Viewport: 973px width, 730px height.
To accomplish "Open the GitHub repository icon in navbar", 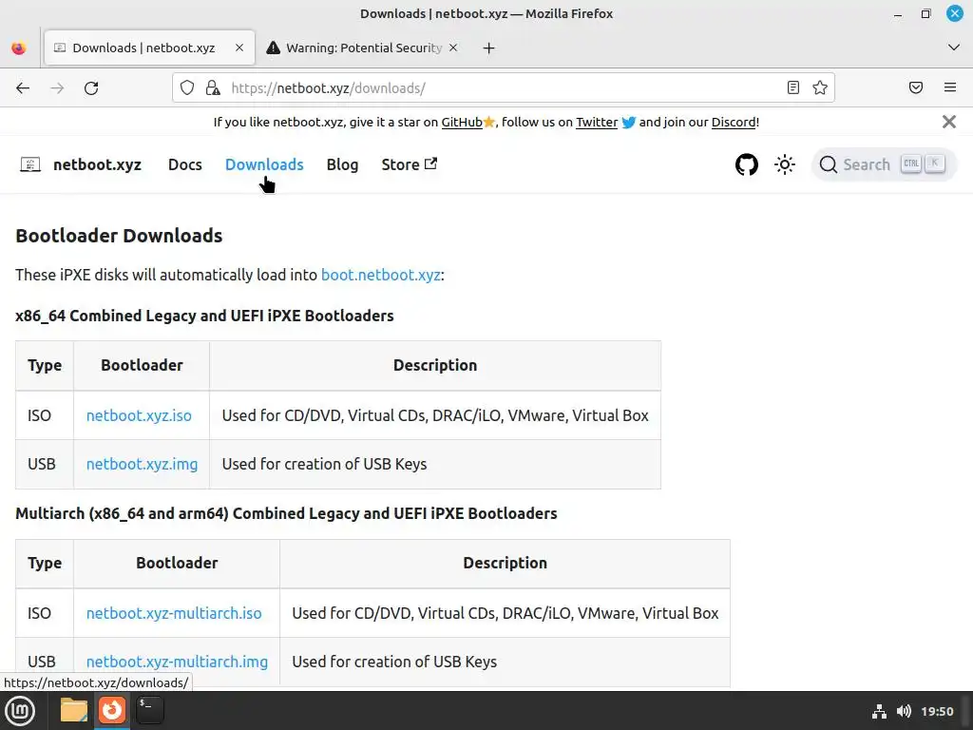I will tap(747, 164).
